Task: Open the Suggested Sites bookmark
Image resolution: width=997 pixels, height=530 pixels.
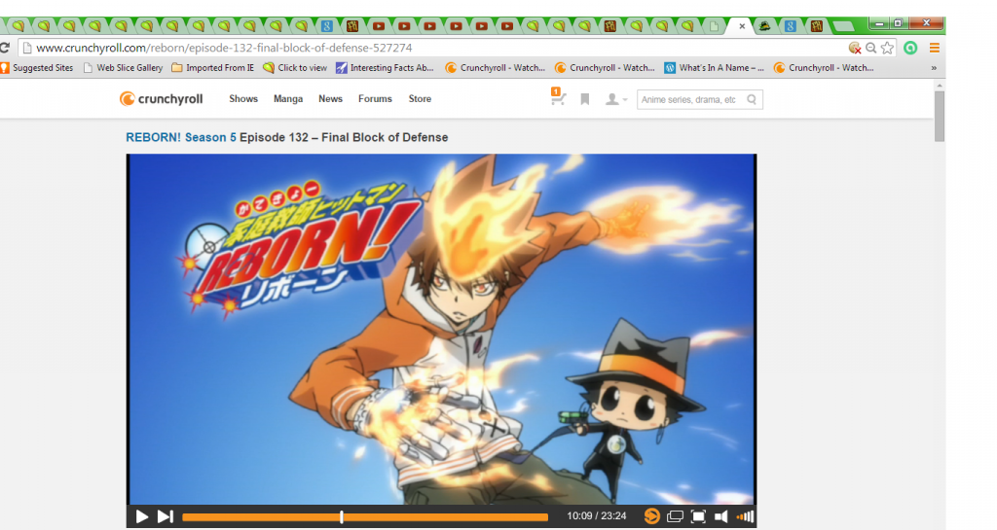Action: (37, 68)
